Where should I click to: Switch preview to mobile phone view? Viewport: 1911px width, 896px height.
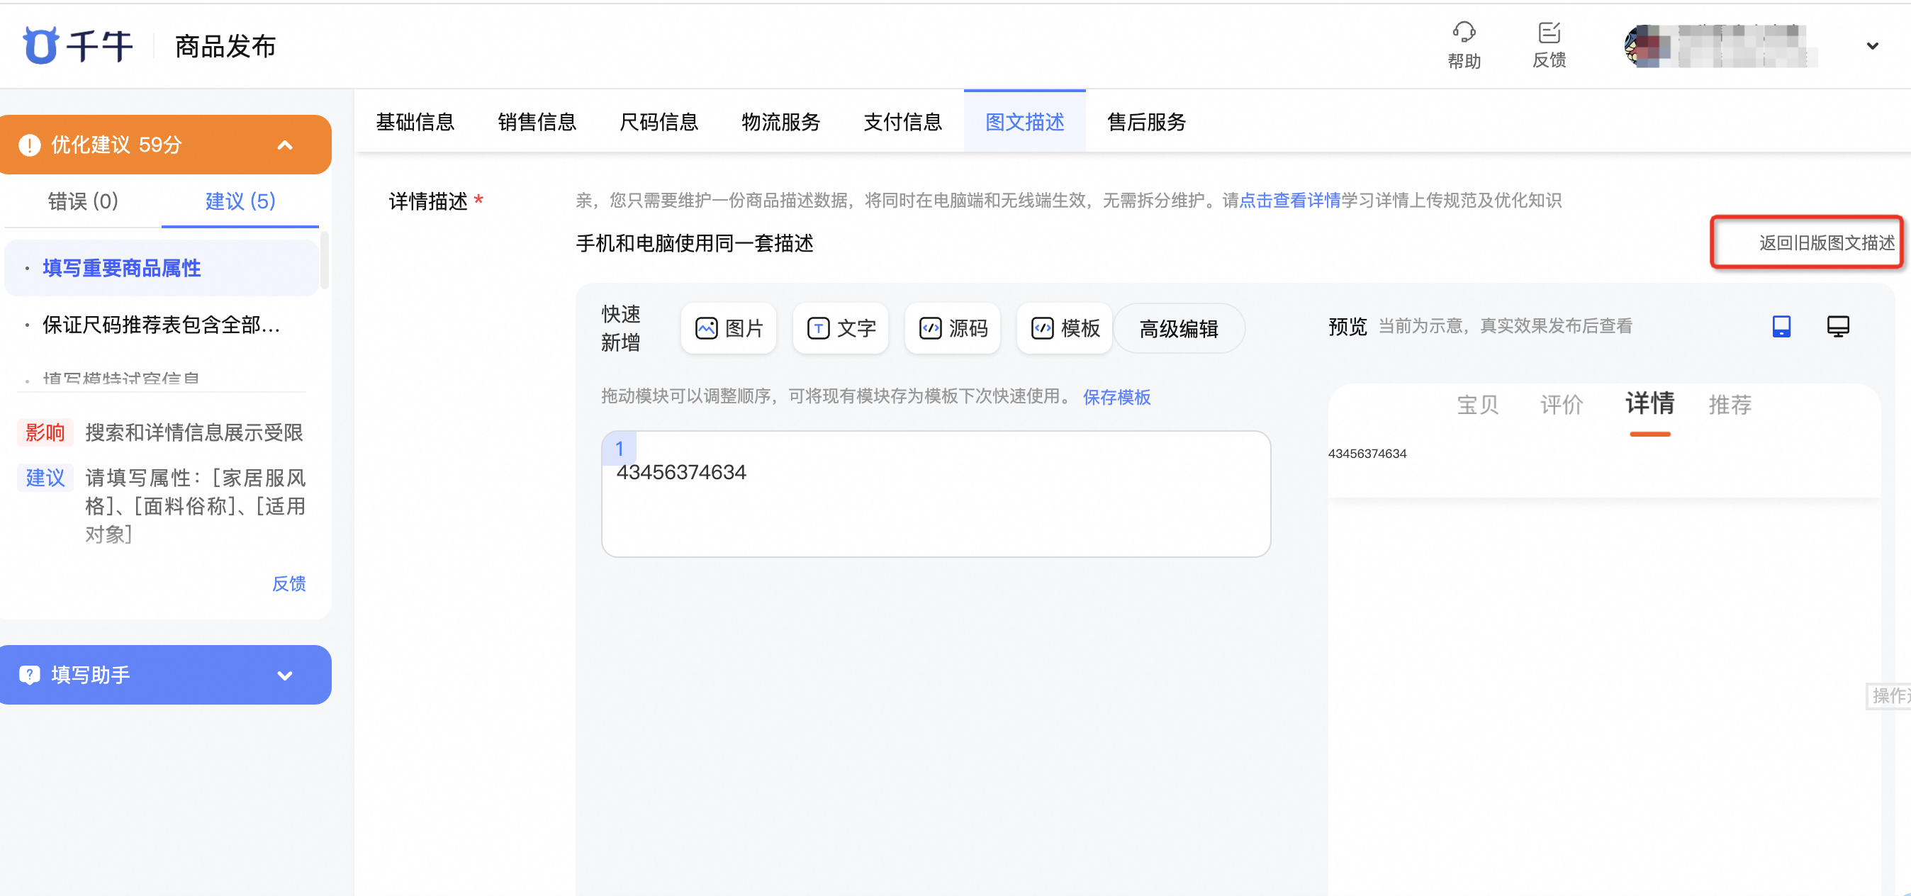tap(1781, 326)
